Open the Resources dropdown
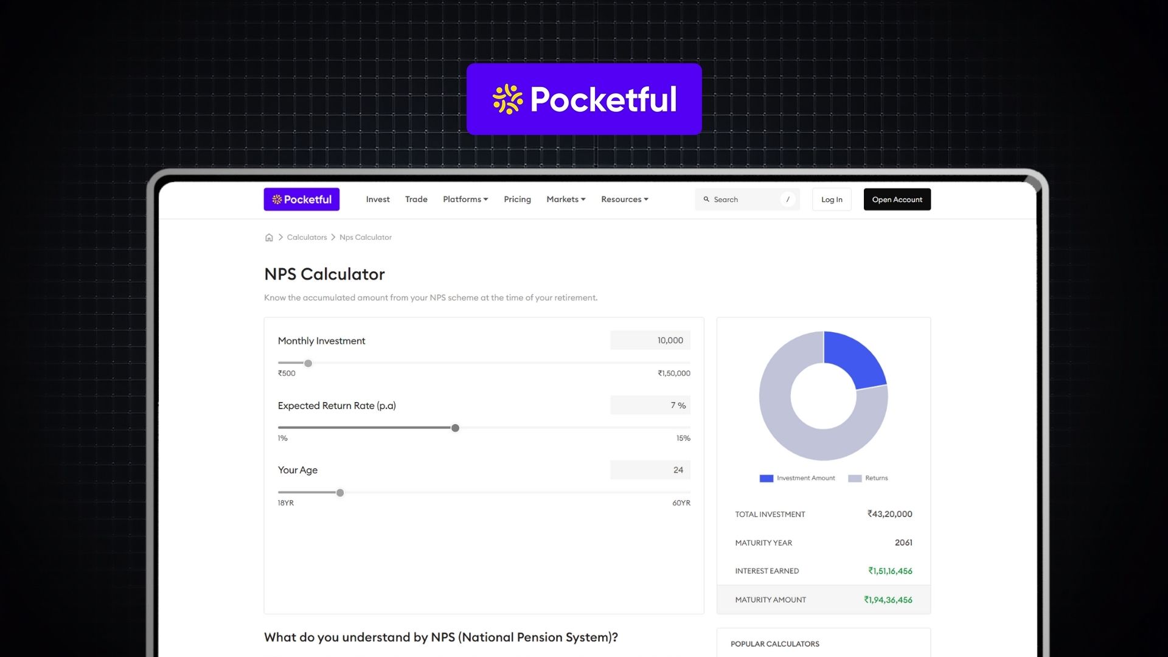The width and height of the screenshot is (1168, 657). click(624, 199)
